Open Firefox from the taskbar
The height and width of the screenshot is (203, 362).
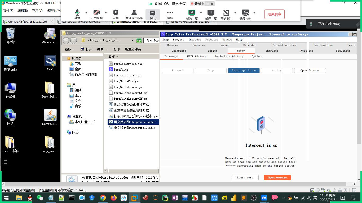tap(114, 198)
